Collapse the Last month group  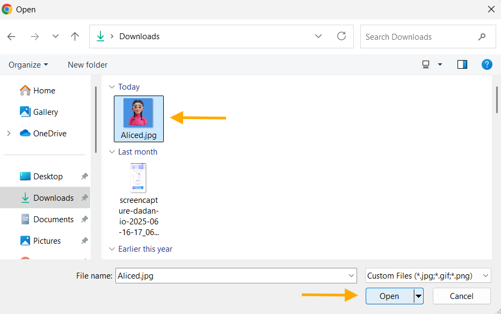point(112,152)
